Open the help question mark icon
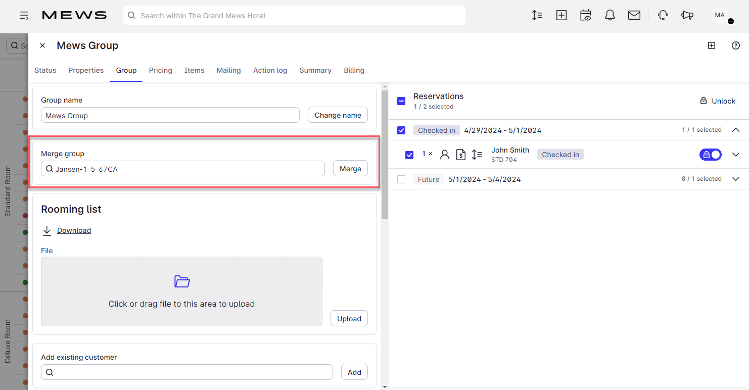The width and height of the screenshot is (749, 390). 736,45
